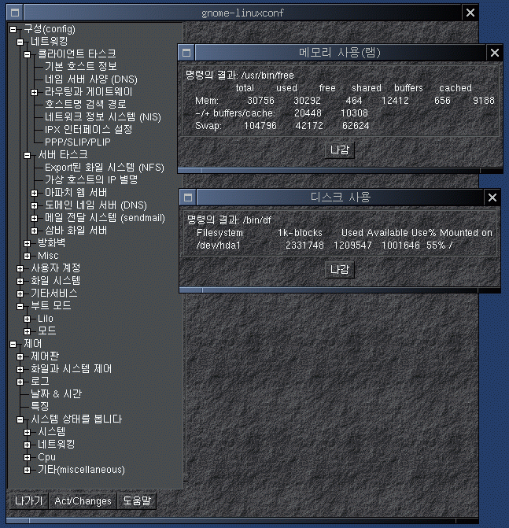The image size is (509, 528).
Task: Expand the 로그 node
Action: point(20,382)
